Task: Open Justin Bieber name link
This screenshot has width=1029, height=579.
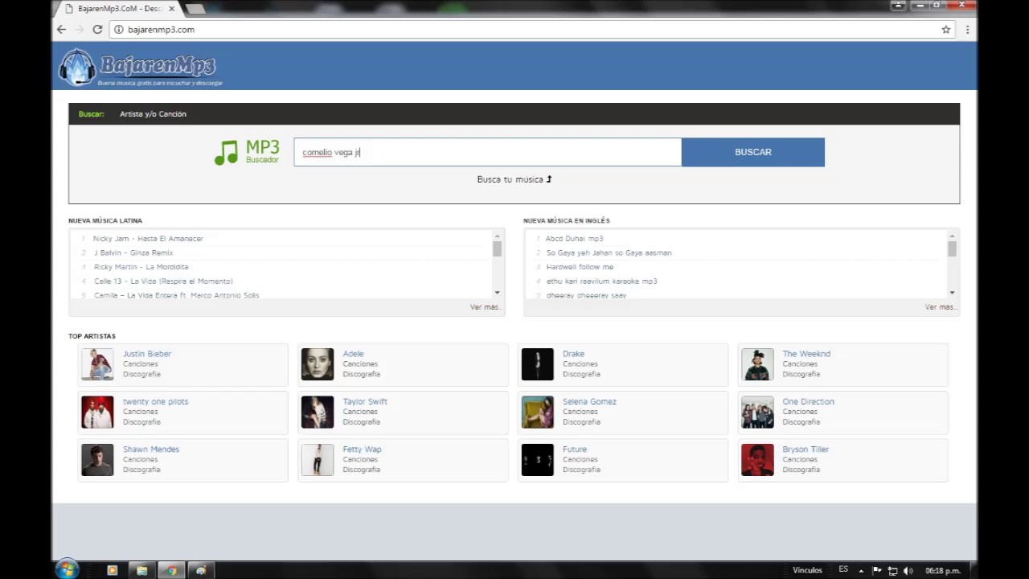Action: pos(147,354)
